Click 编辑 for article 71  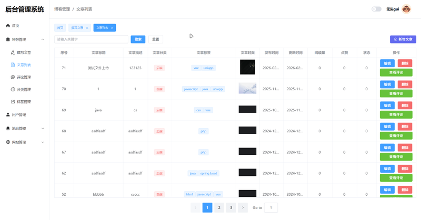[x=387, y=64]
